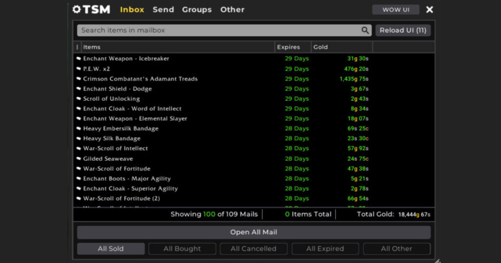Image resolution: width=501 pixels, height=263 pixels.
Task: Toggle the All Bought filter
Action: click(x=182, y=249)
